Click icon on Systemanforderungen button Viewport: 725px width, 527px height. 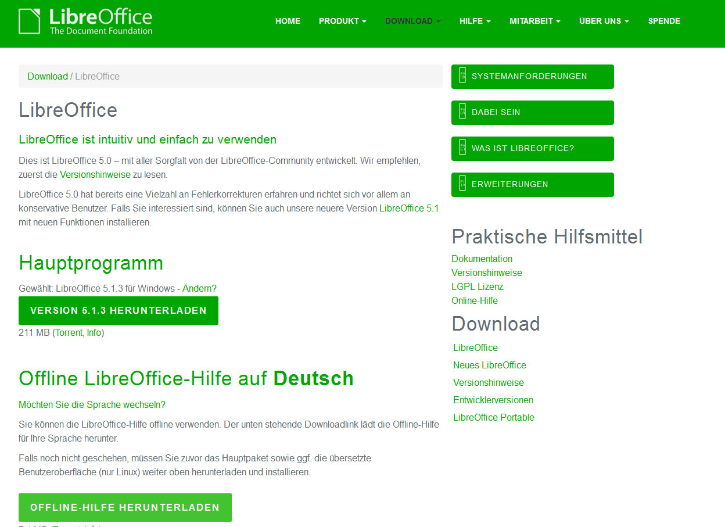(x=462, y=76)
